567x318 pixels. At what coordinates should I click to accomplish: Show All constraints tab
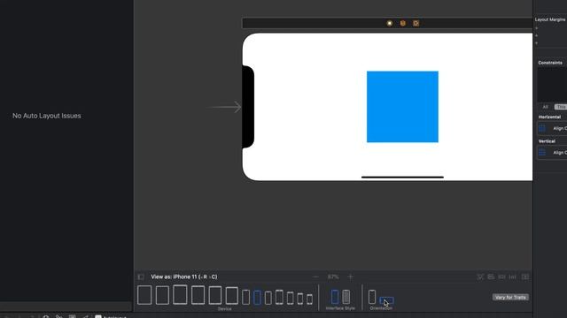point(546,107)
